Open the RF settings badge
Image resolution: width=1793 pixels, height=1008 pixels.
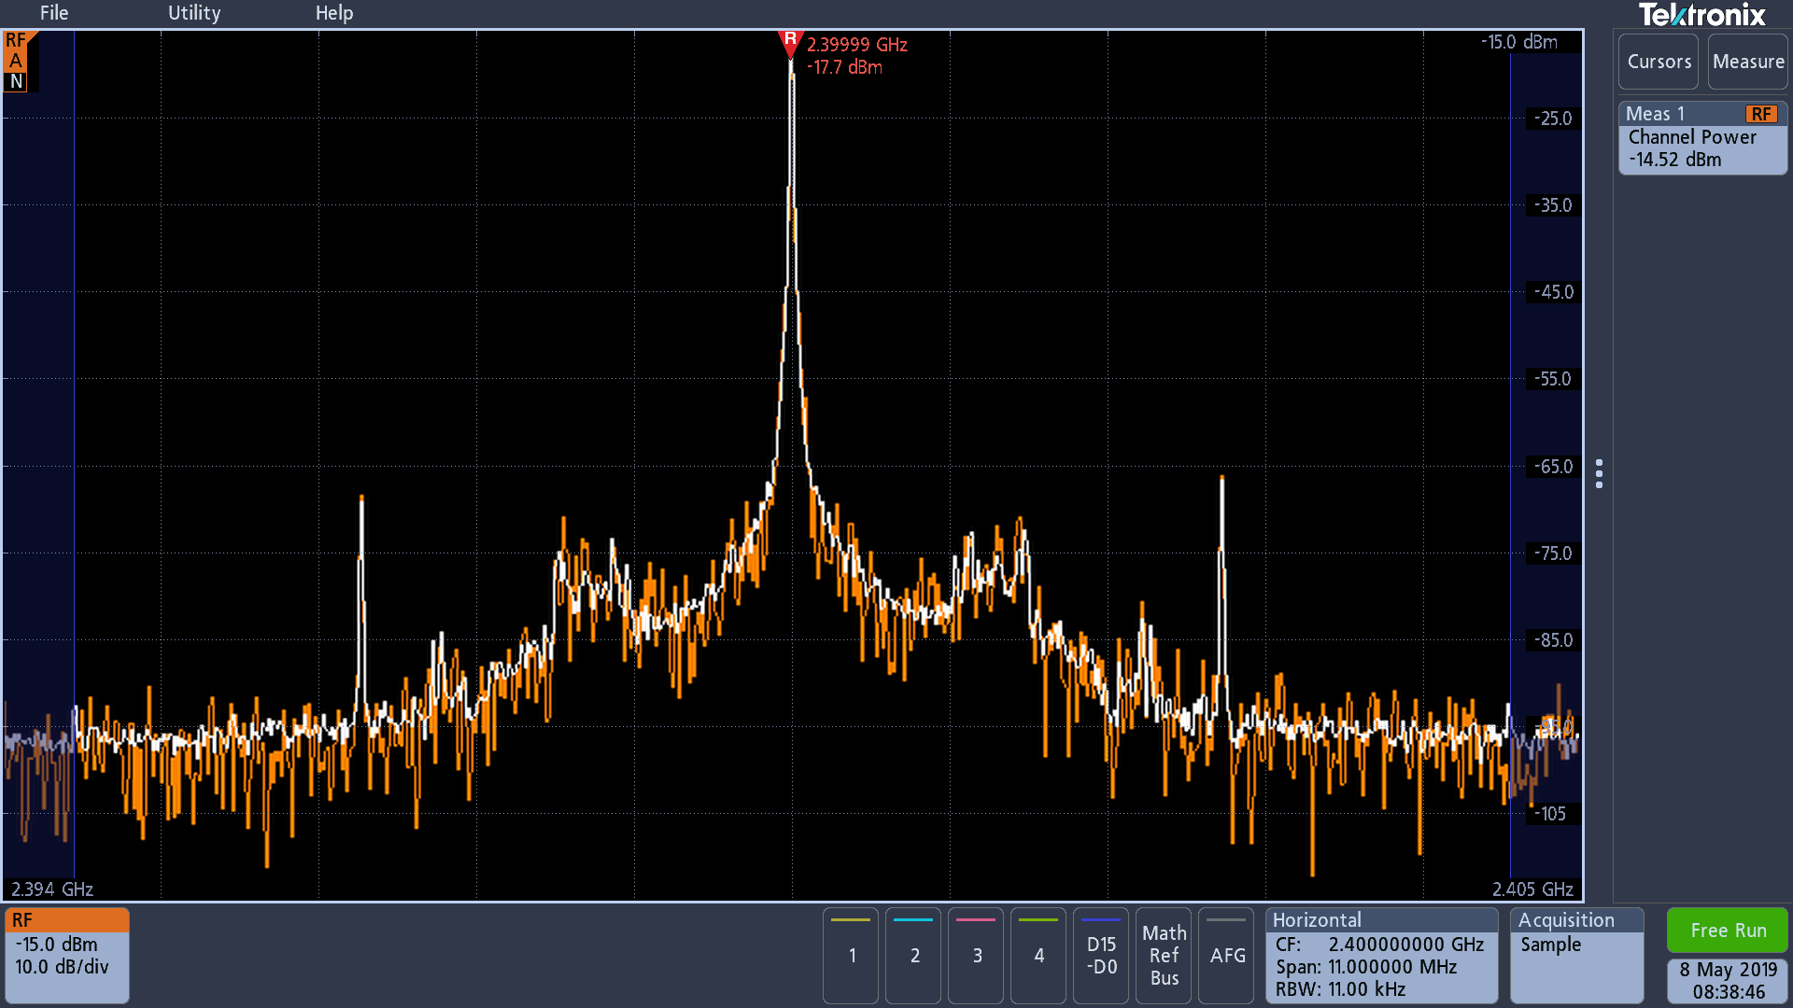(x=66, y=955)
